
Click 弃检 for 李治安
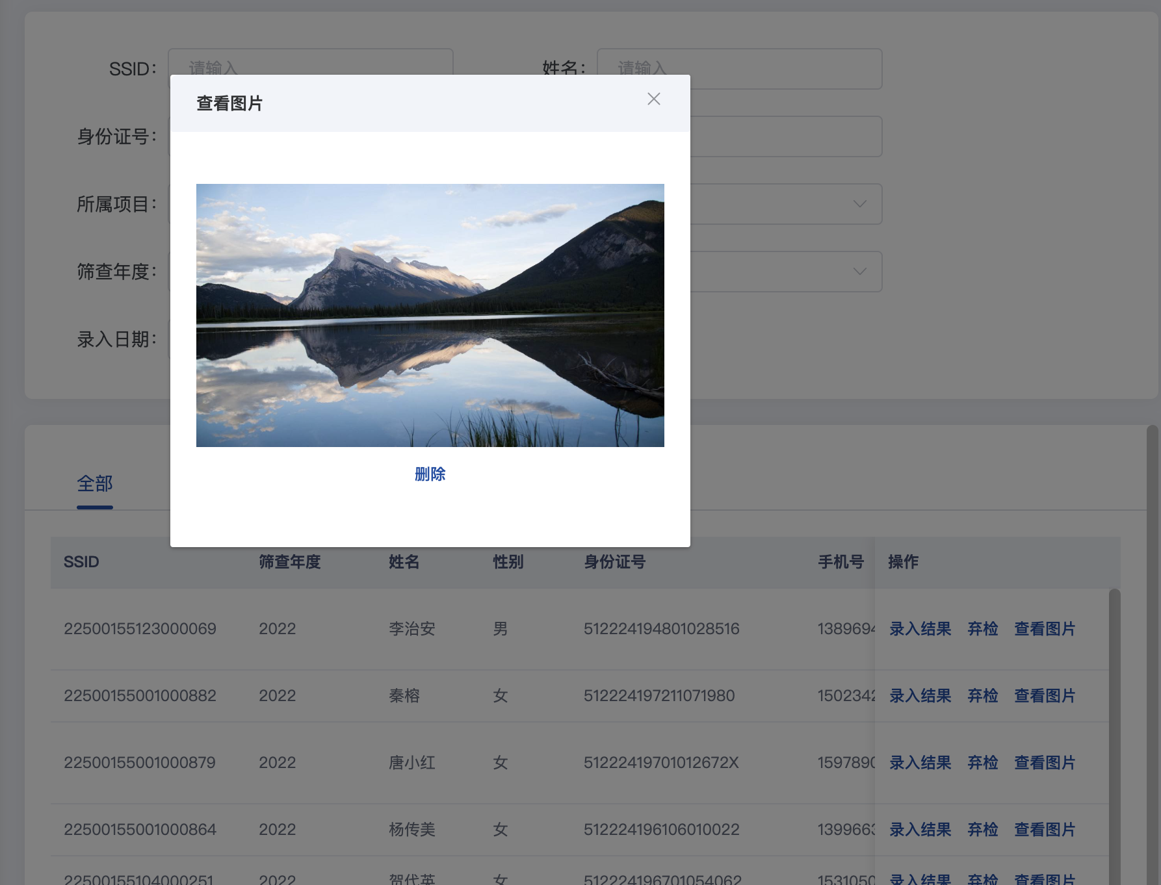[983, 629]
